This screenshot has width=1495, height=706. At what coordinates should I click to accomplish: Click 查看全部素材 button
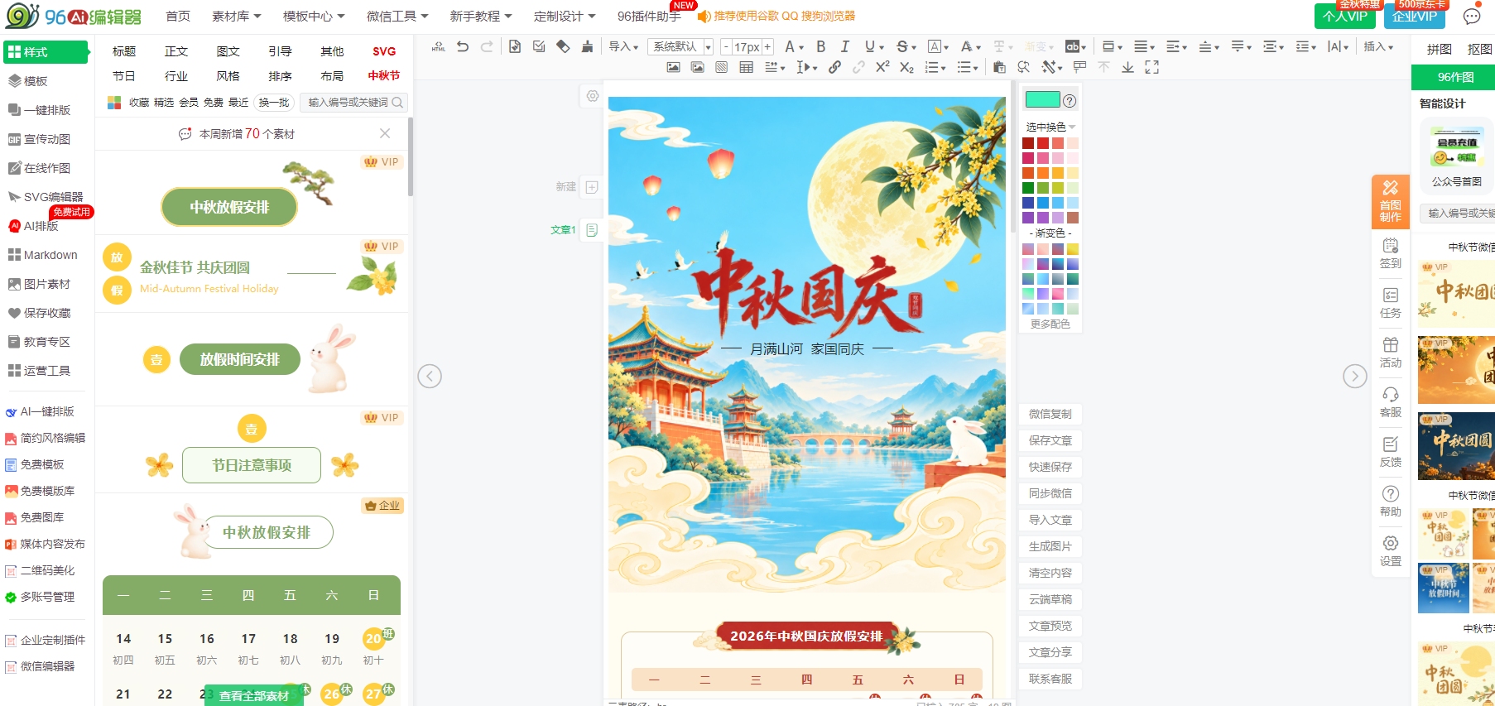[x=254, y=696]
